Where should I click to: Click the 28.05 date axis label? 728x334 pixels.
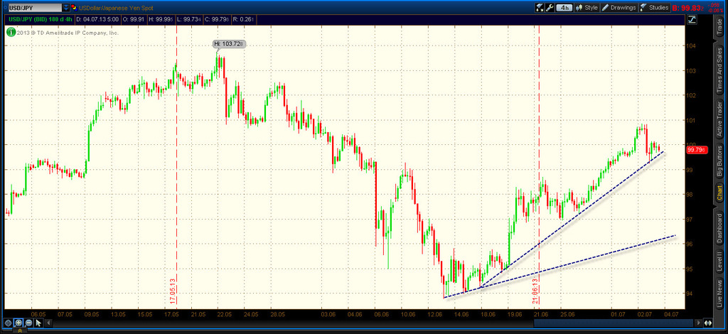(x=278, y=315)
